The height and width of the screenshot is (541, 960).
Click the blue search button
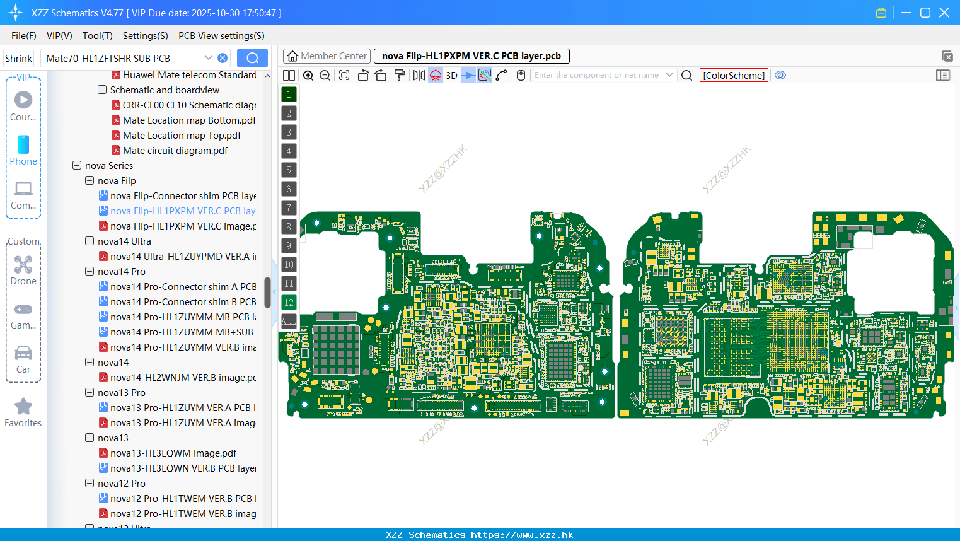click(x=252, y=58)
